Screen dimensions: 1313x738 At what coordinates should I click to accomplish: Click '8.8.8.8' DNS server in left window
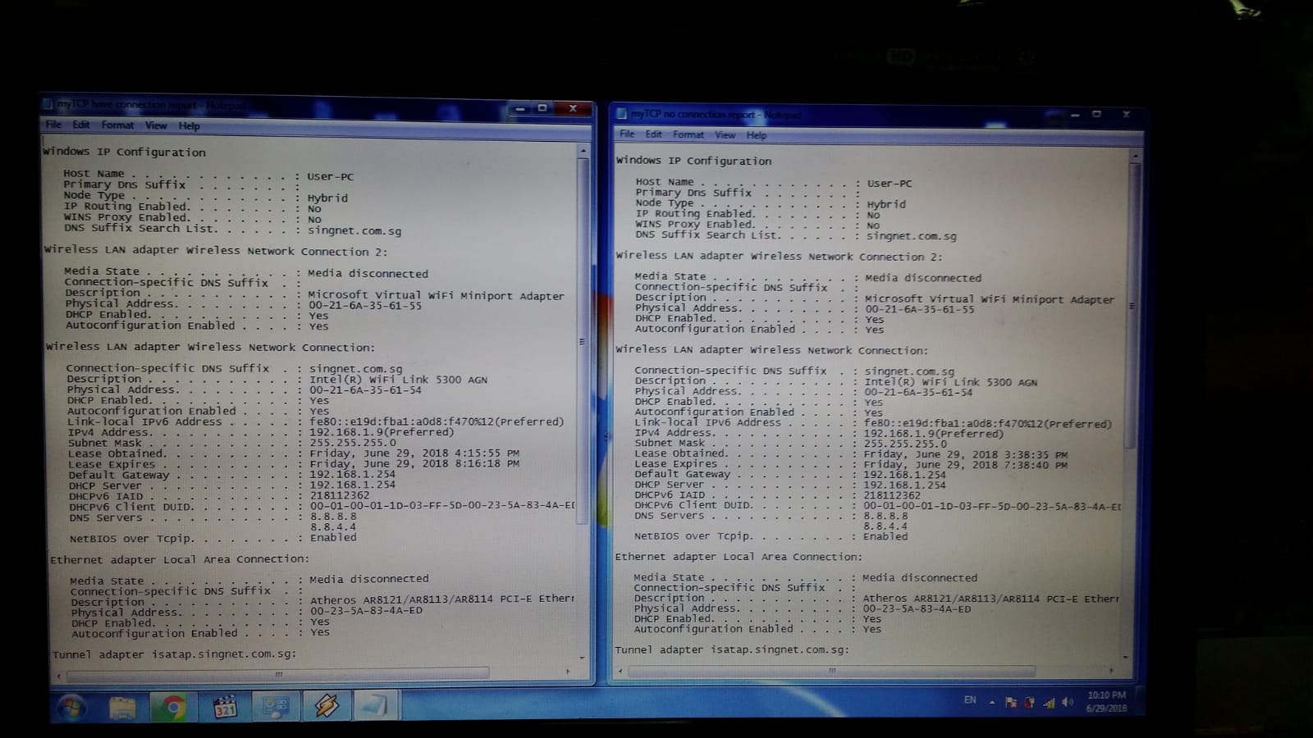[x=333, y=517]
